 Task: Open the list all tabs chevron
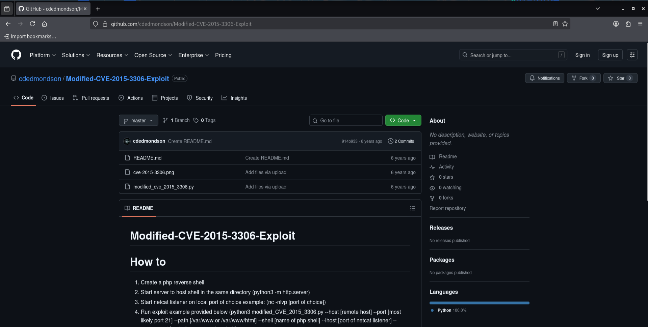tap(598, 9)
